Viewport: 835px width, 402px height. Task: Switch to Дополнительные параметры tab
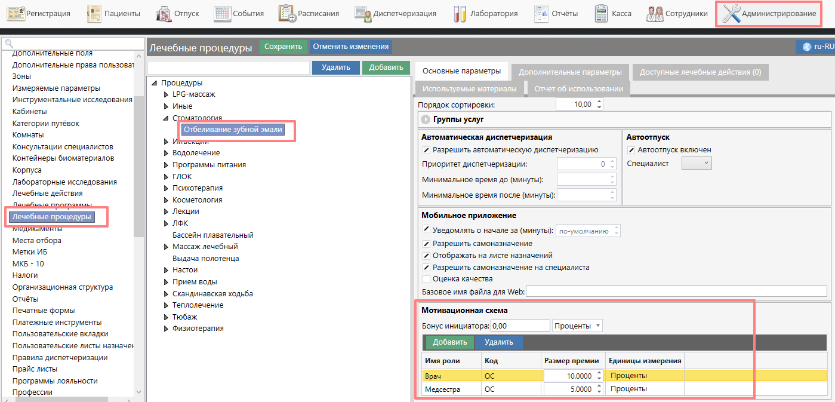(570, 72)
